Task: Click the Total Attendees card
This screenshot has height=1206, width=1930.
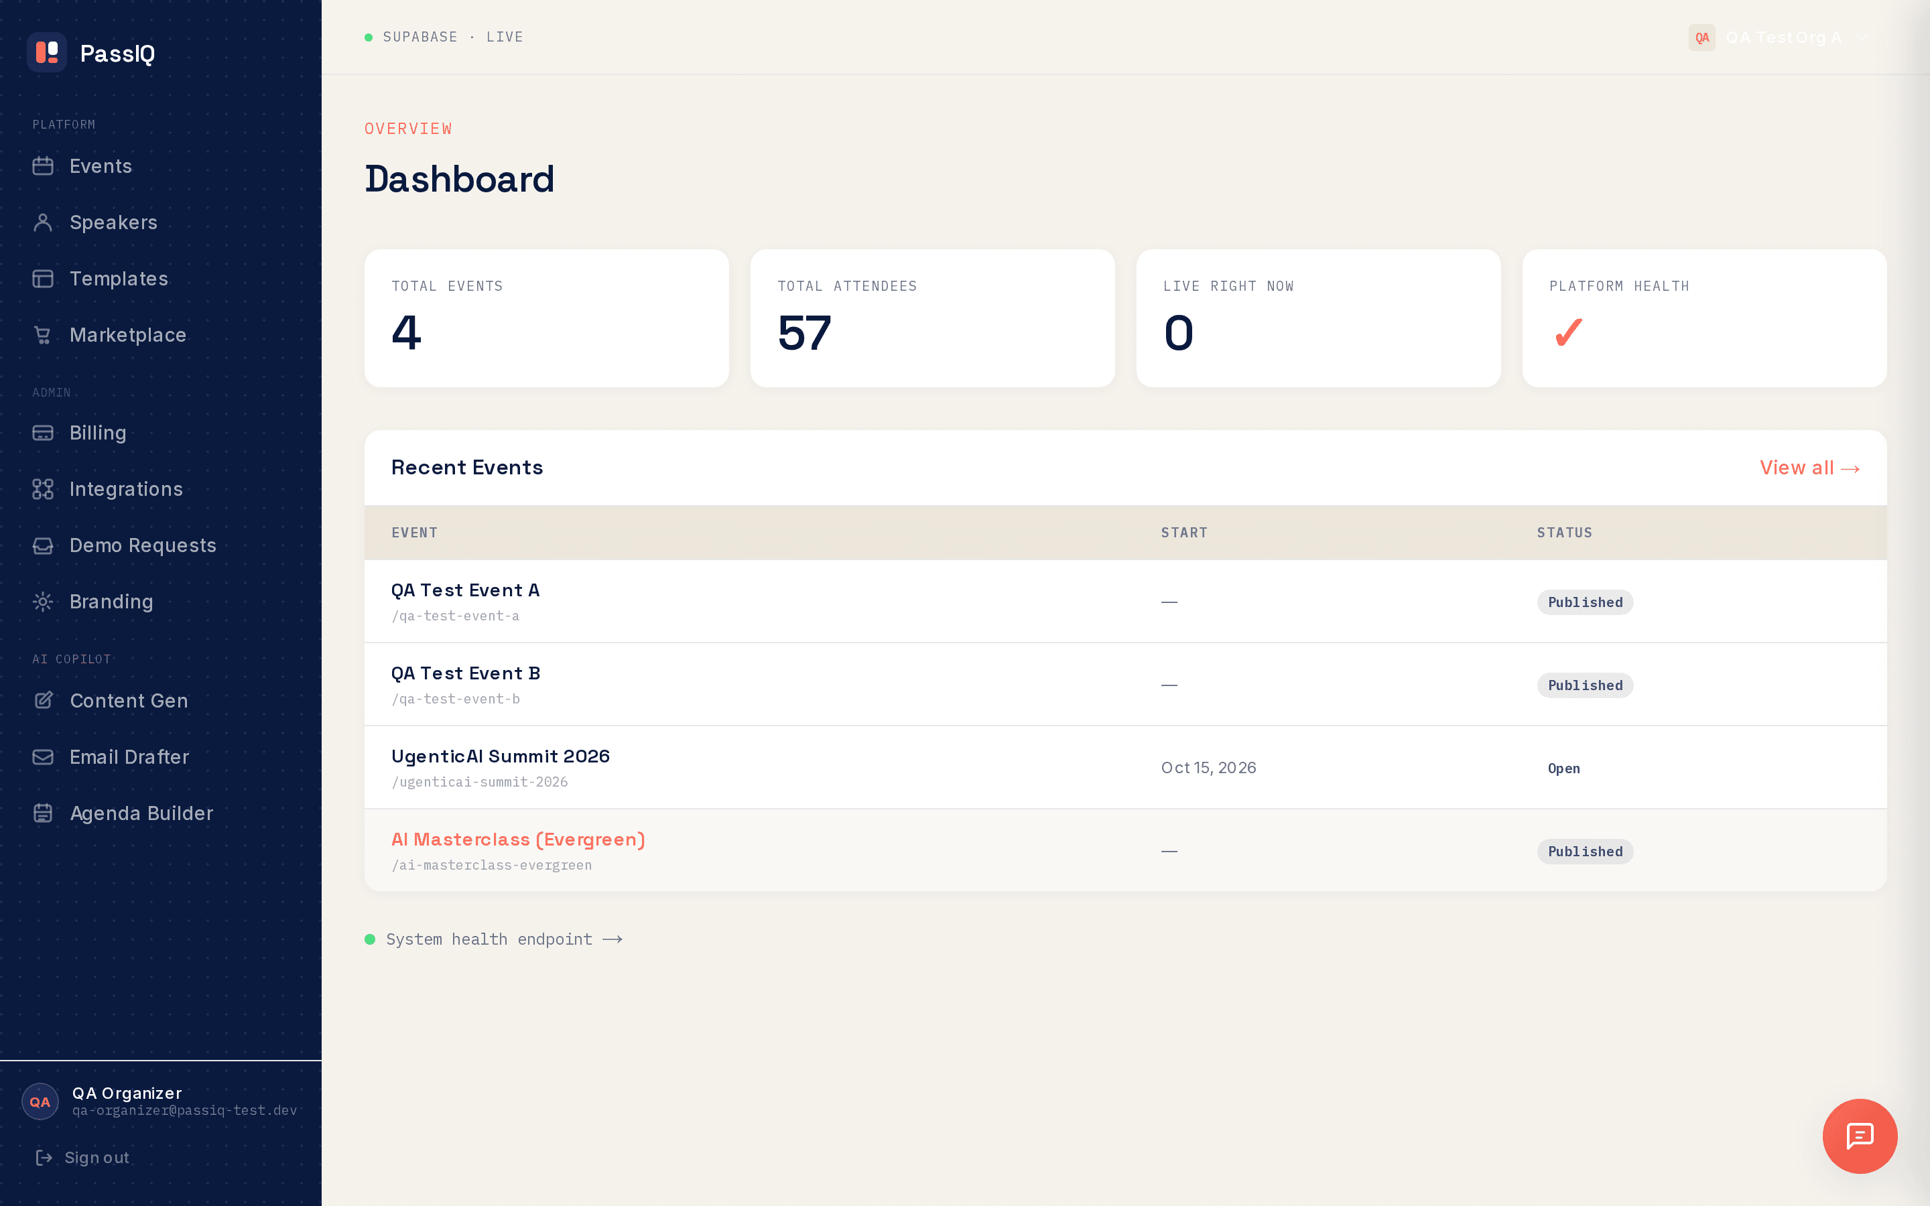Action: point(932,318)
